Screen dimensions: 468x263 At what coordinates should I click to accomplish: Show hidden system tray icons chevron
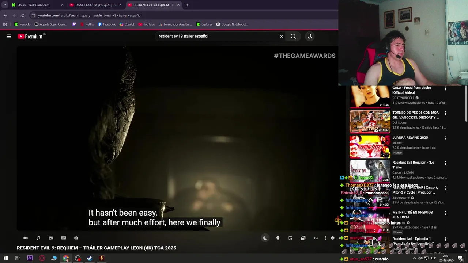(414, 258)
